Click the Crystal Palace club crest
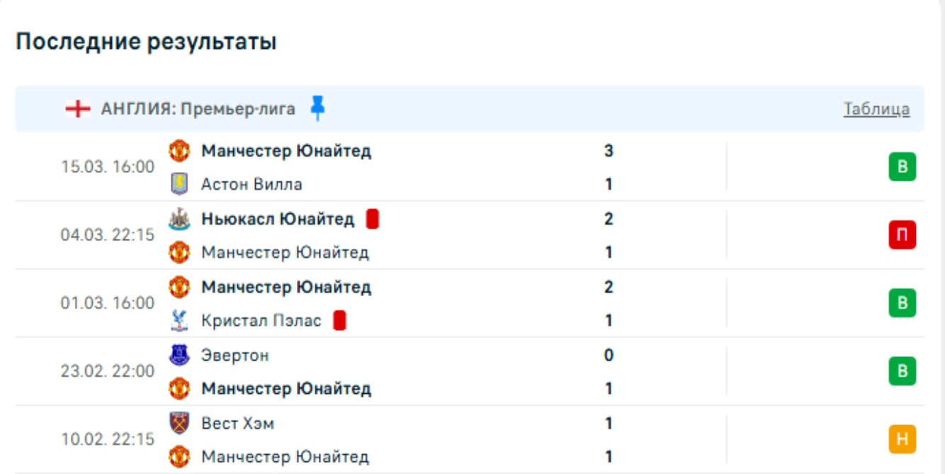Image resolution: width=945 pixels, height=474 pixels. point(179,321)
